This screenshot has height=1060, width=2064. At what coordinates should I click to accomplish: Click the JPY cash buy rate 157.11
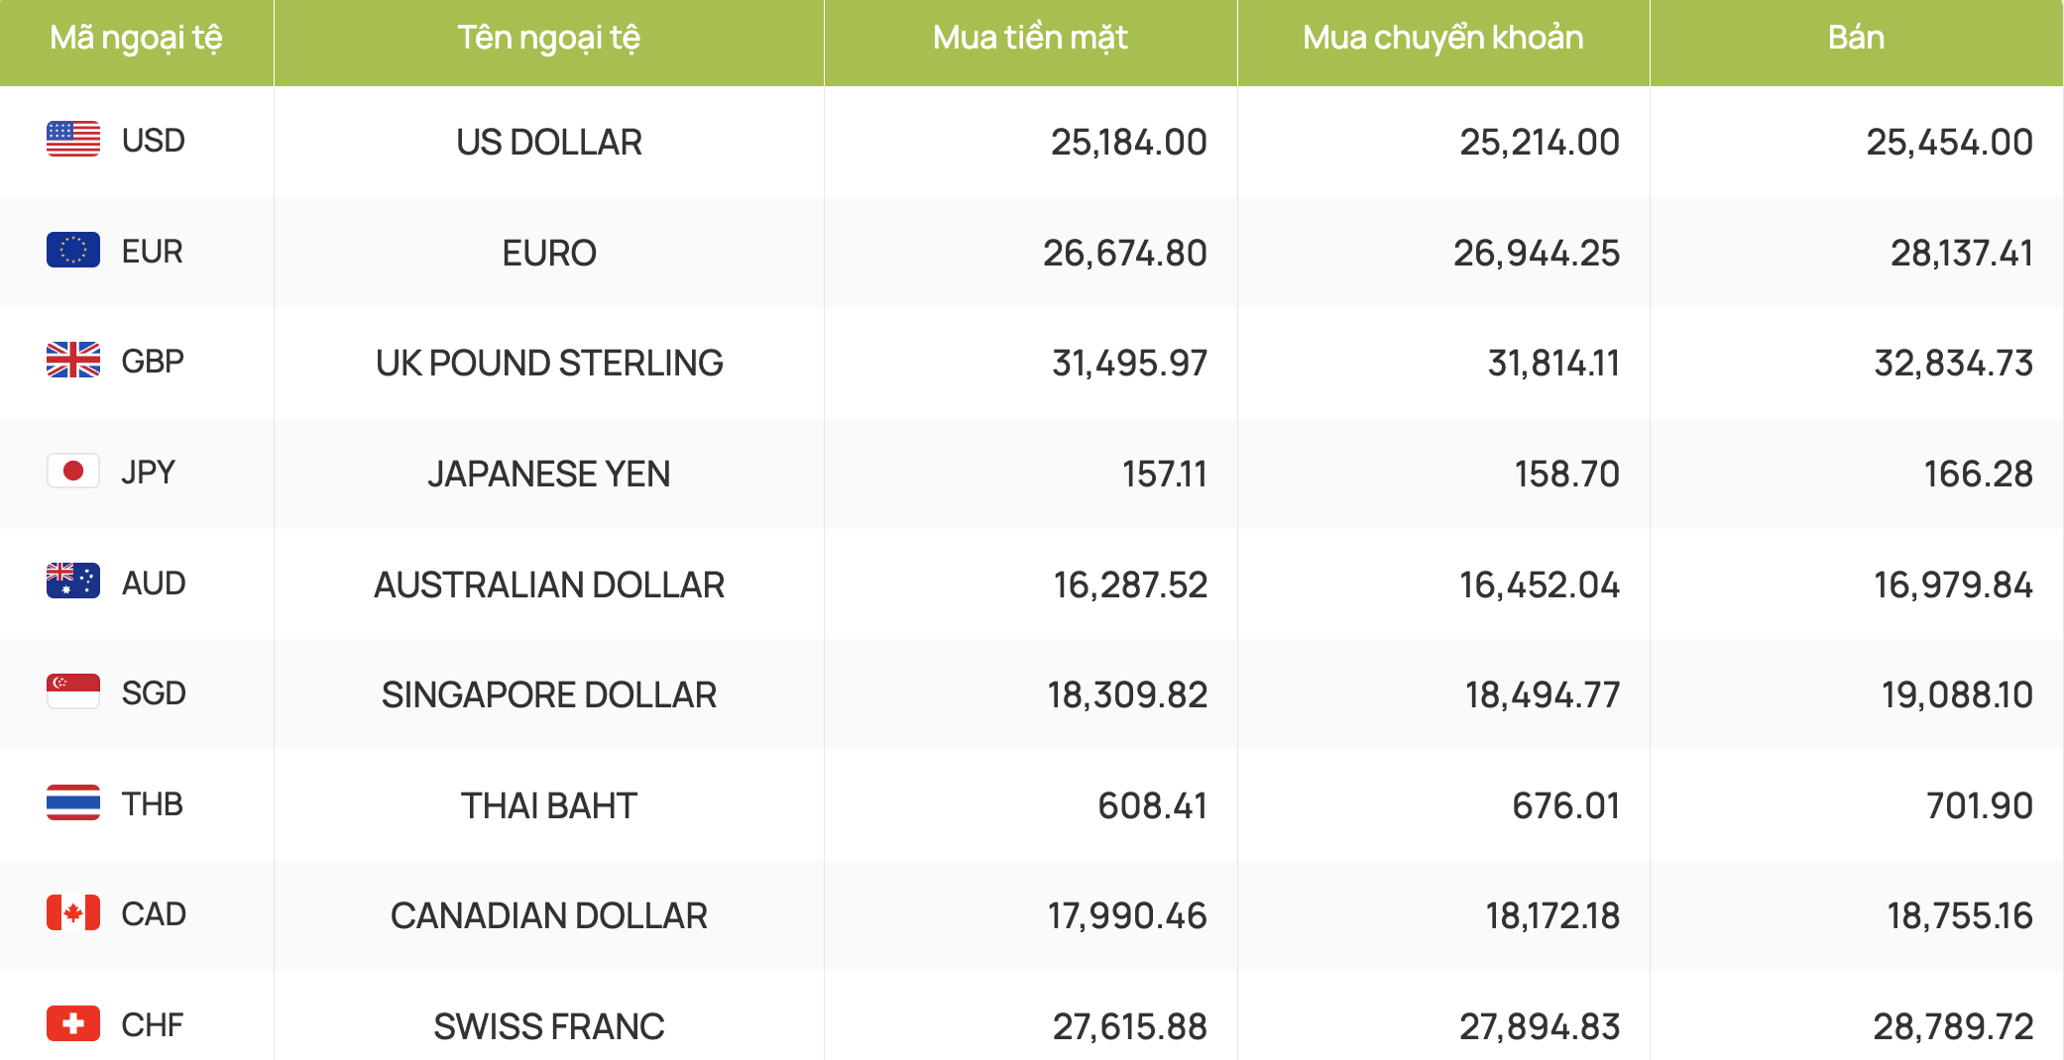click(1164, 474)
